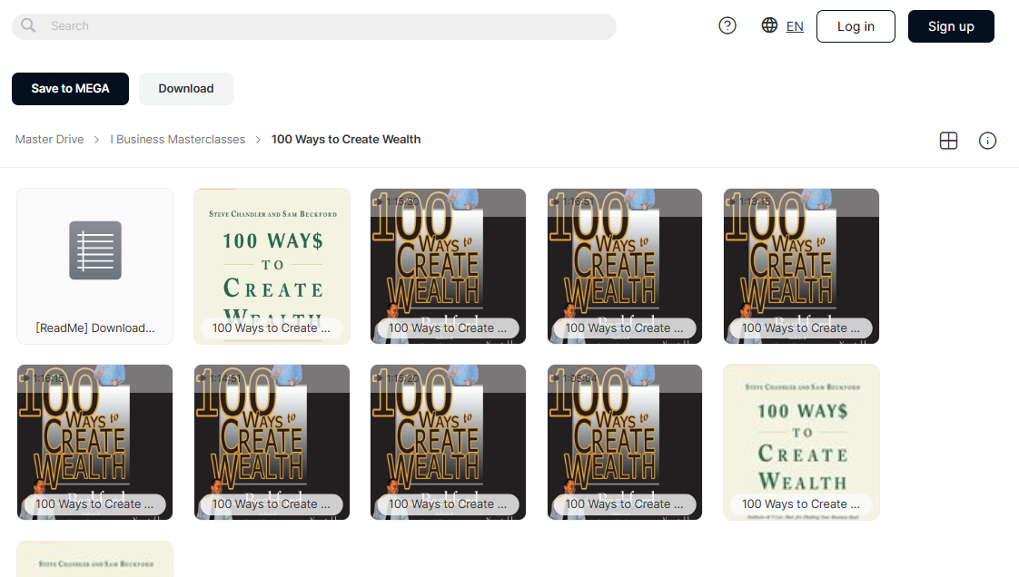Switch layout with the grid view icon
This screenshot has height=577, width=1019.
[x=948, y=141]
